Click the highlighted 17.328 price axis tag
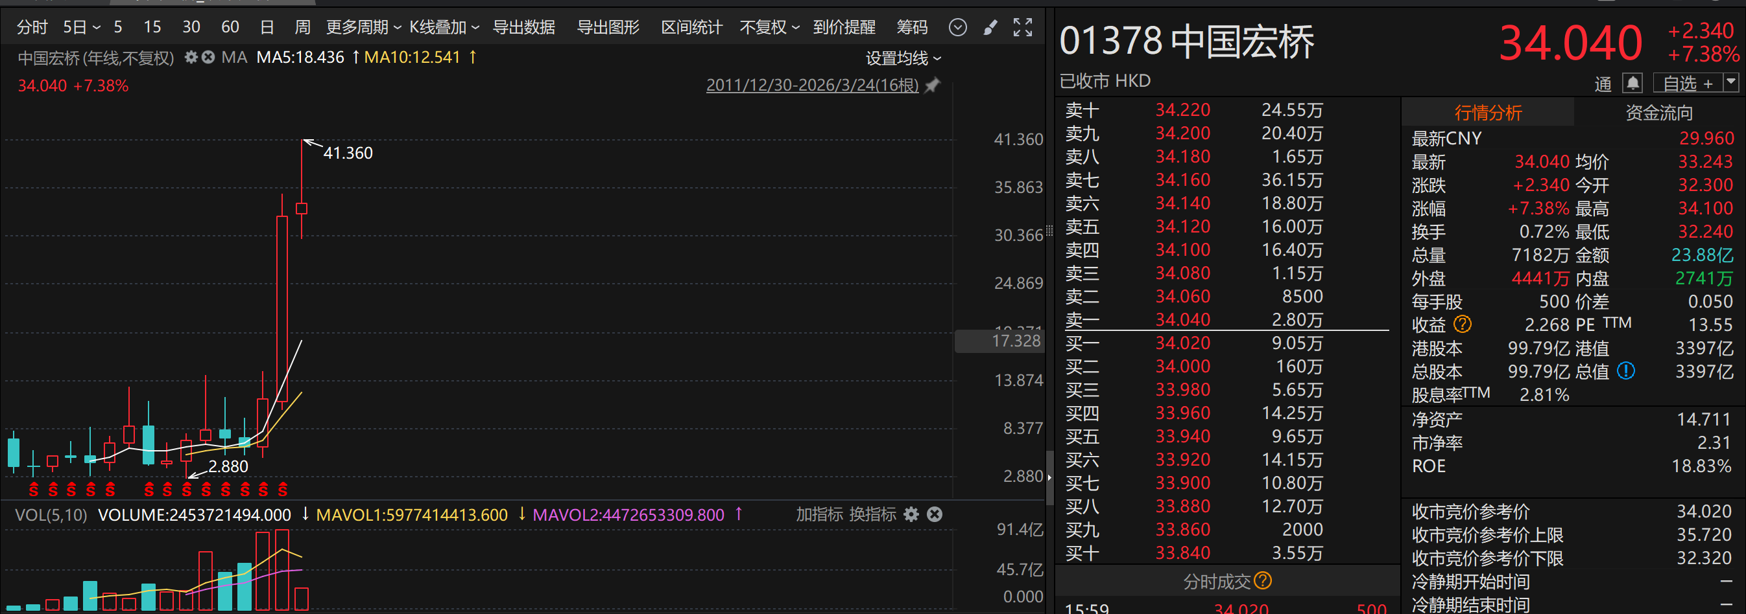 998,341
